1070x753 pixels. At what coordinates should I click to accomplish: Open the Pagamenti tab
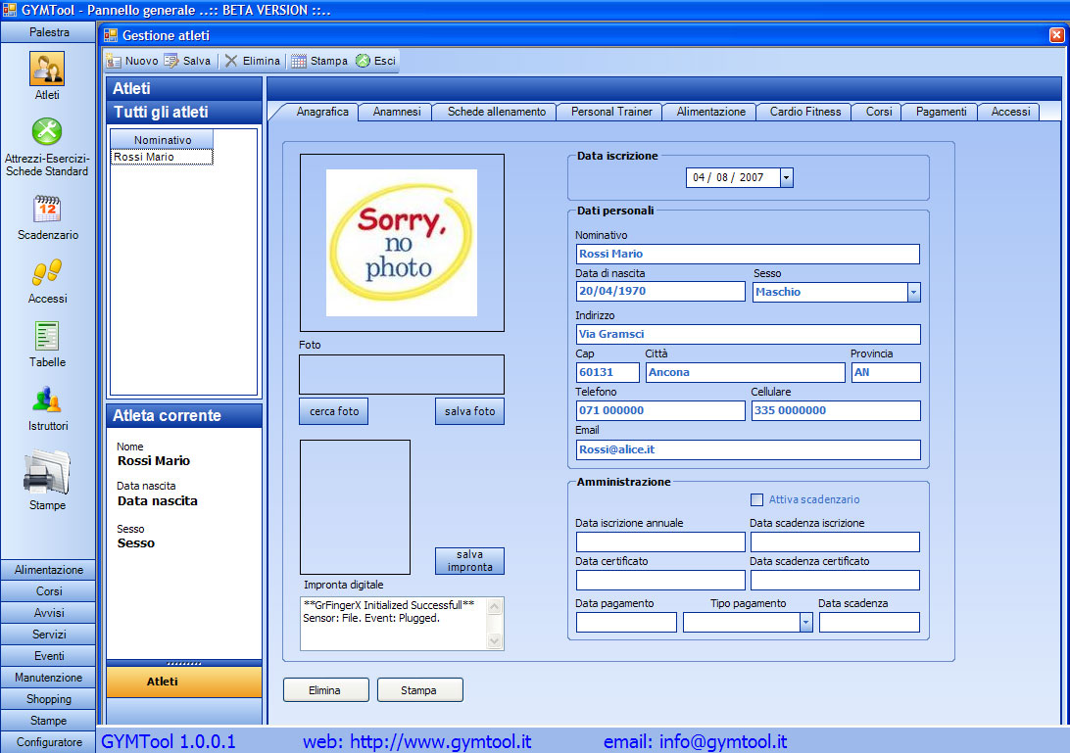(941, 112)
